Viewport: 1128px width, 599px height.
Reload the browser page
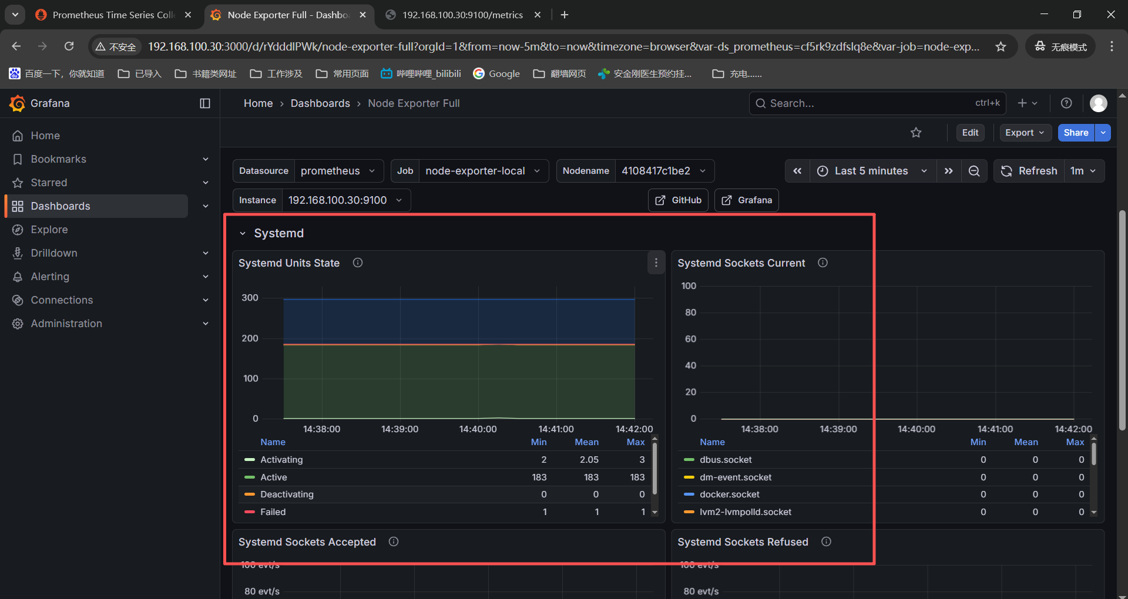[x=69, y=46]
